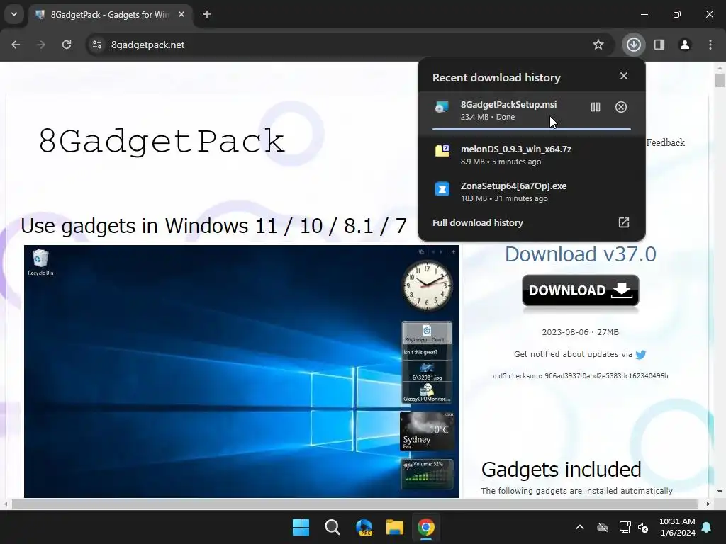Click the 'Gadgets included' heading
This screenshot has height=544, width=726.
click(x=562, y=470)
